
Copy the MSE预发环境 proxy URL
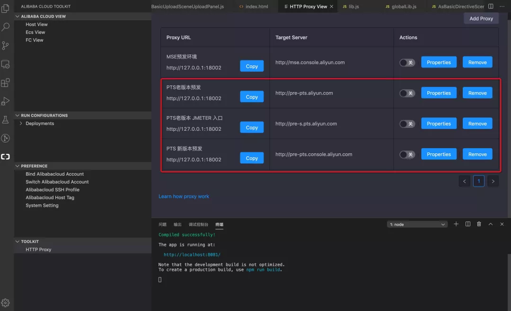click(252, 66)
